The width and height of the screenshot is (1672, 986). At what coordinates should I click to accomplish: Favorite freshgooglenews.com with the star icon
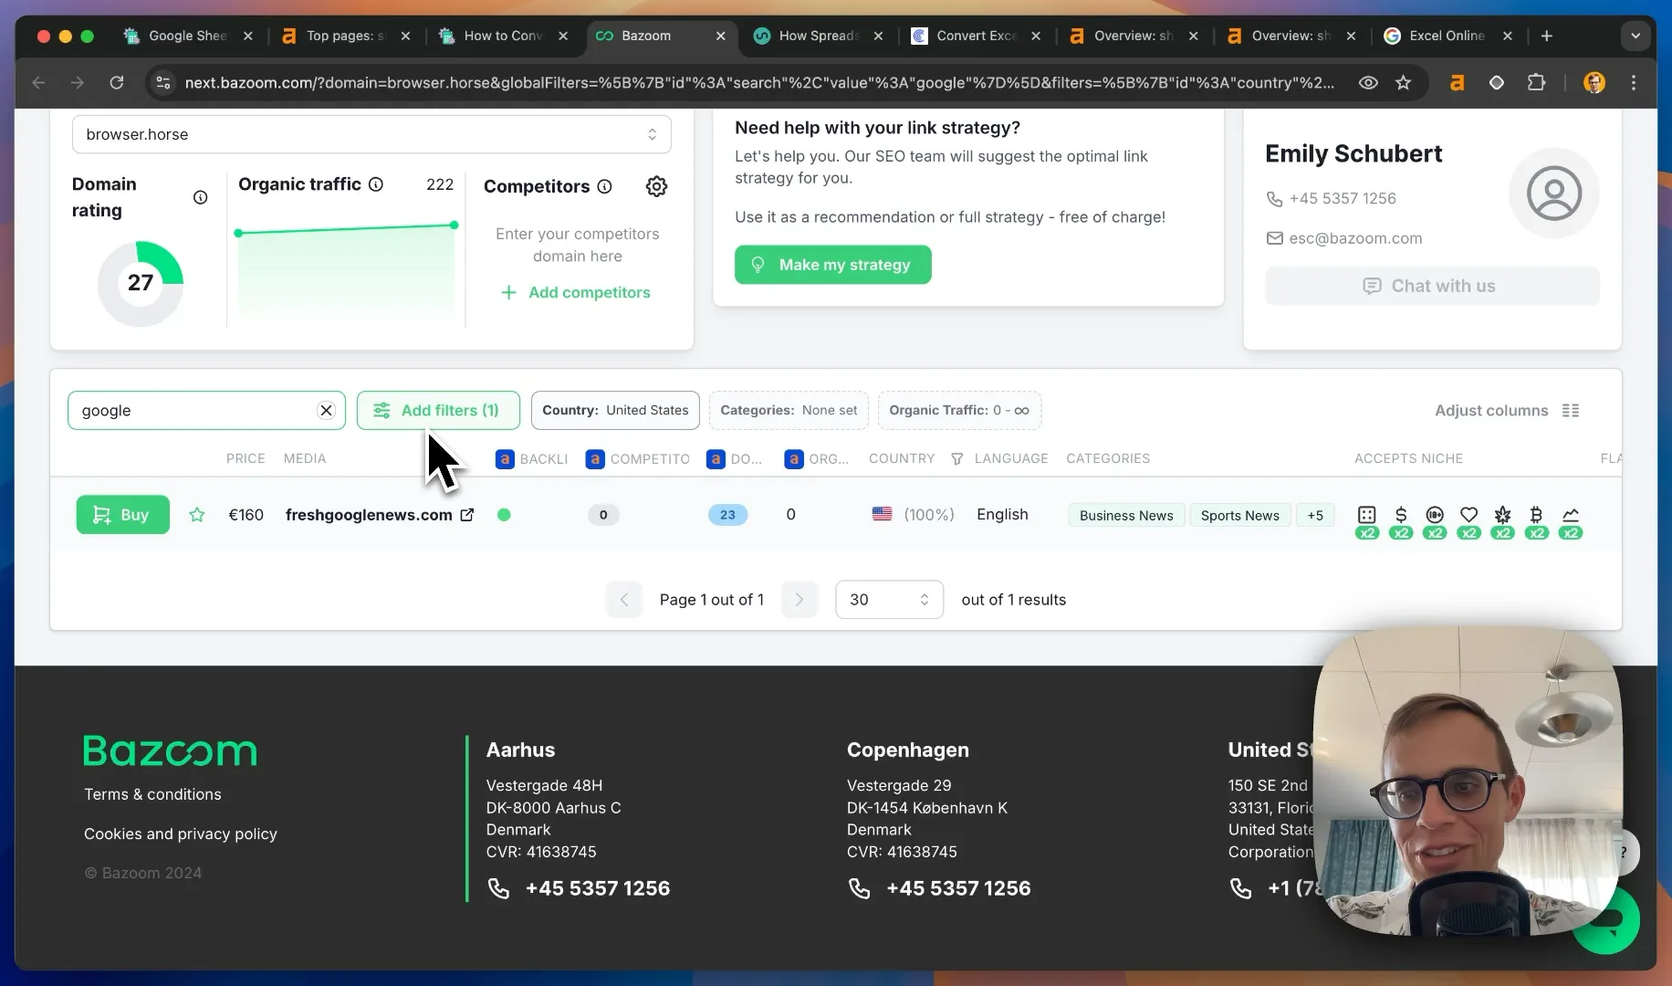197,515
